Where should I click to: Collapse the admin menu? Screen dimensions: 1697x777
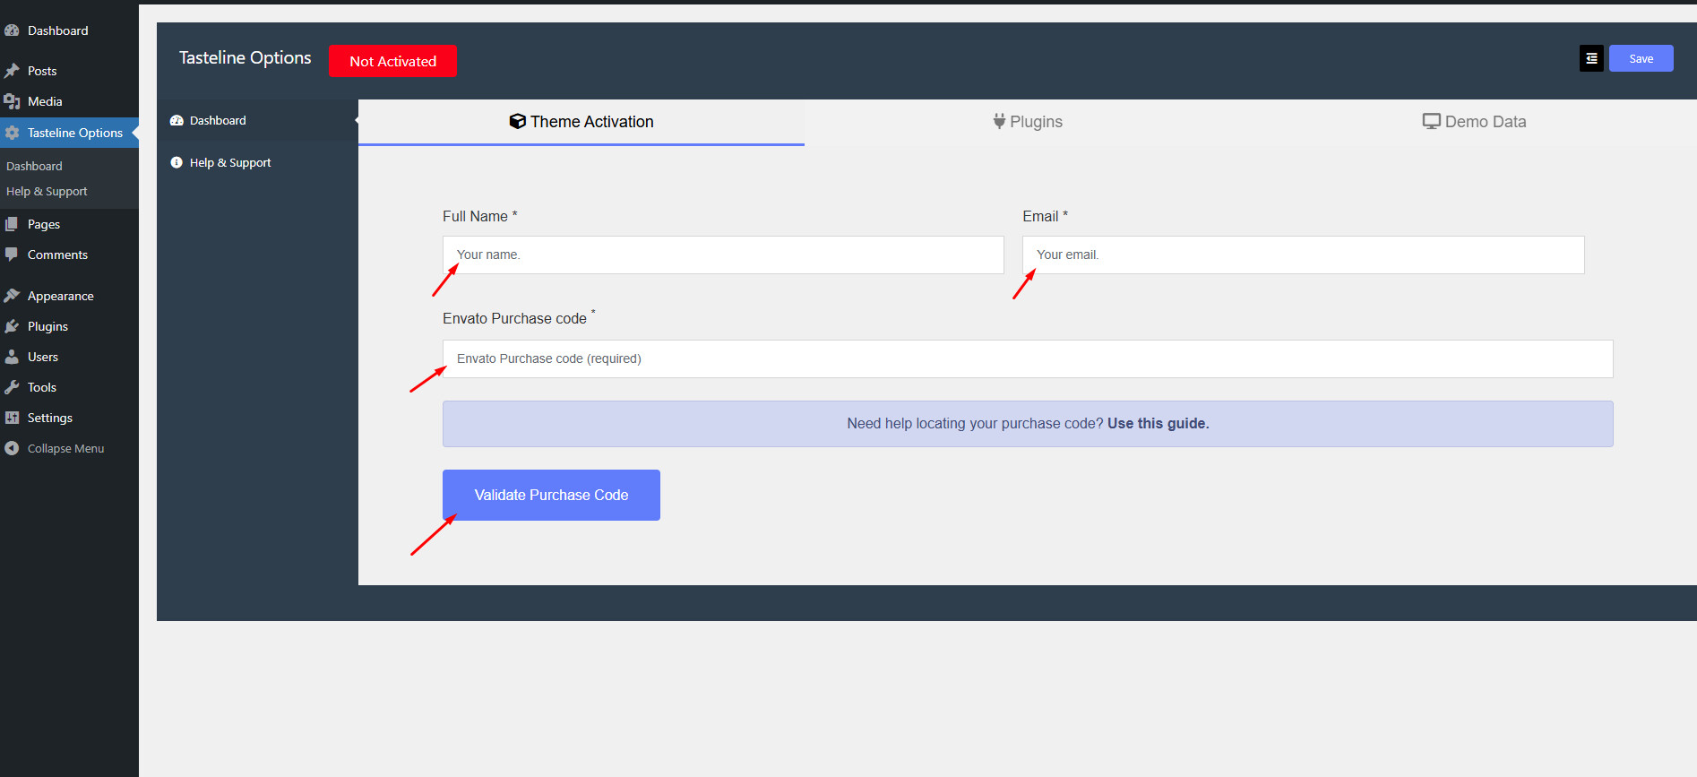(54, 448)
